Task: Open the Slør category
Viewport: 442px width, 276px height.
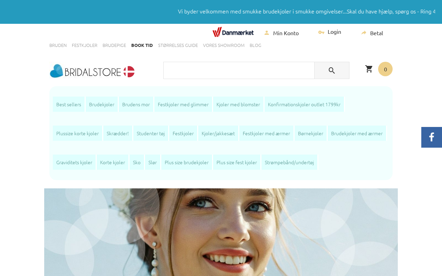Action: 153,162
